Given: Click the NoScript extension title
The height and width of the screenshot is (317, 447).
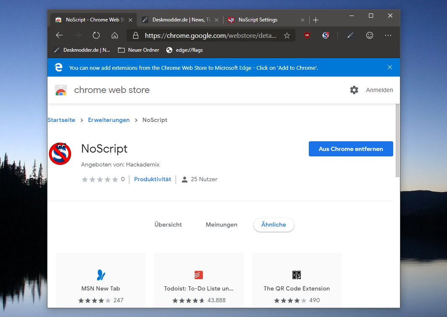Looking at the screenshot, I should tap(104, 149).
